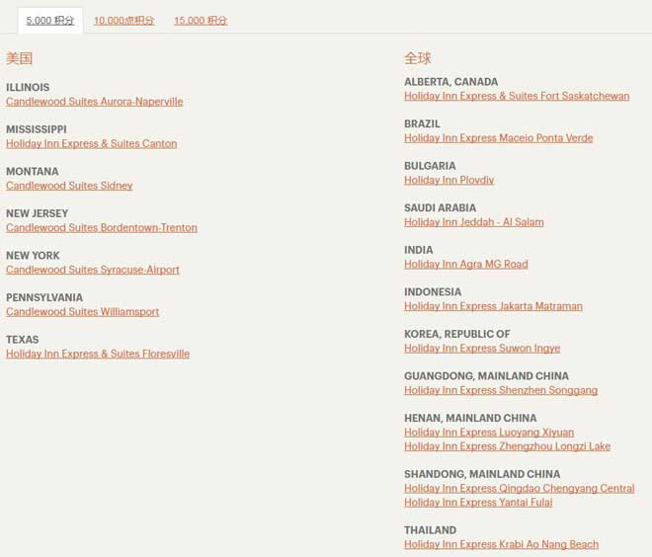Click the NEW JERSEY label
The height and width of the screenshot is (557, 652).
[37, 213]
